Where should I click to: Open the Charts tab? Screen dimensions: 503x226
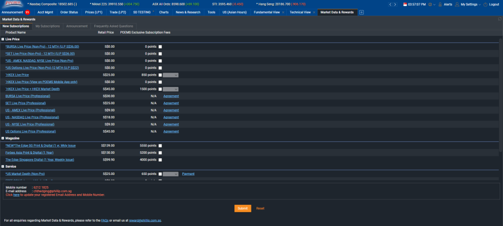pyautogui.click(x=164, y=12)
